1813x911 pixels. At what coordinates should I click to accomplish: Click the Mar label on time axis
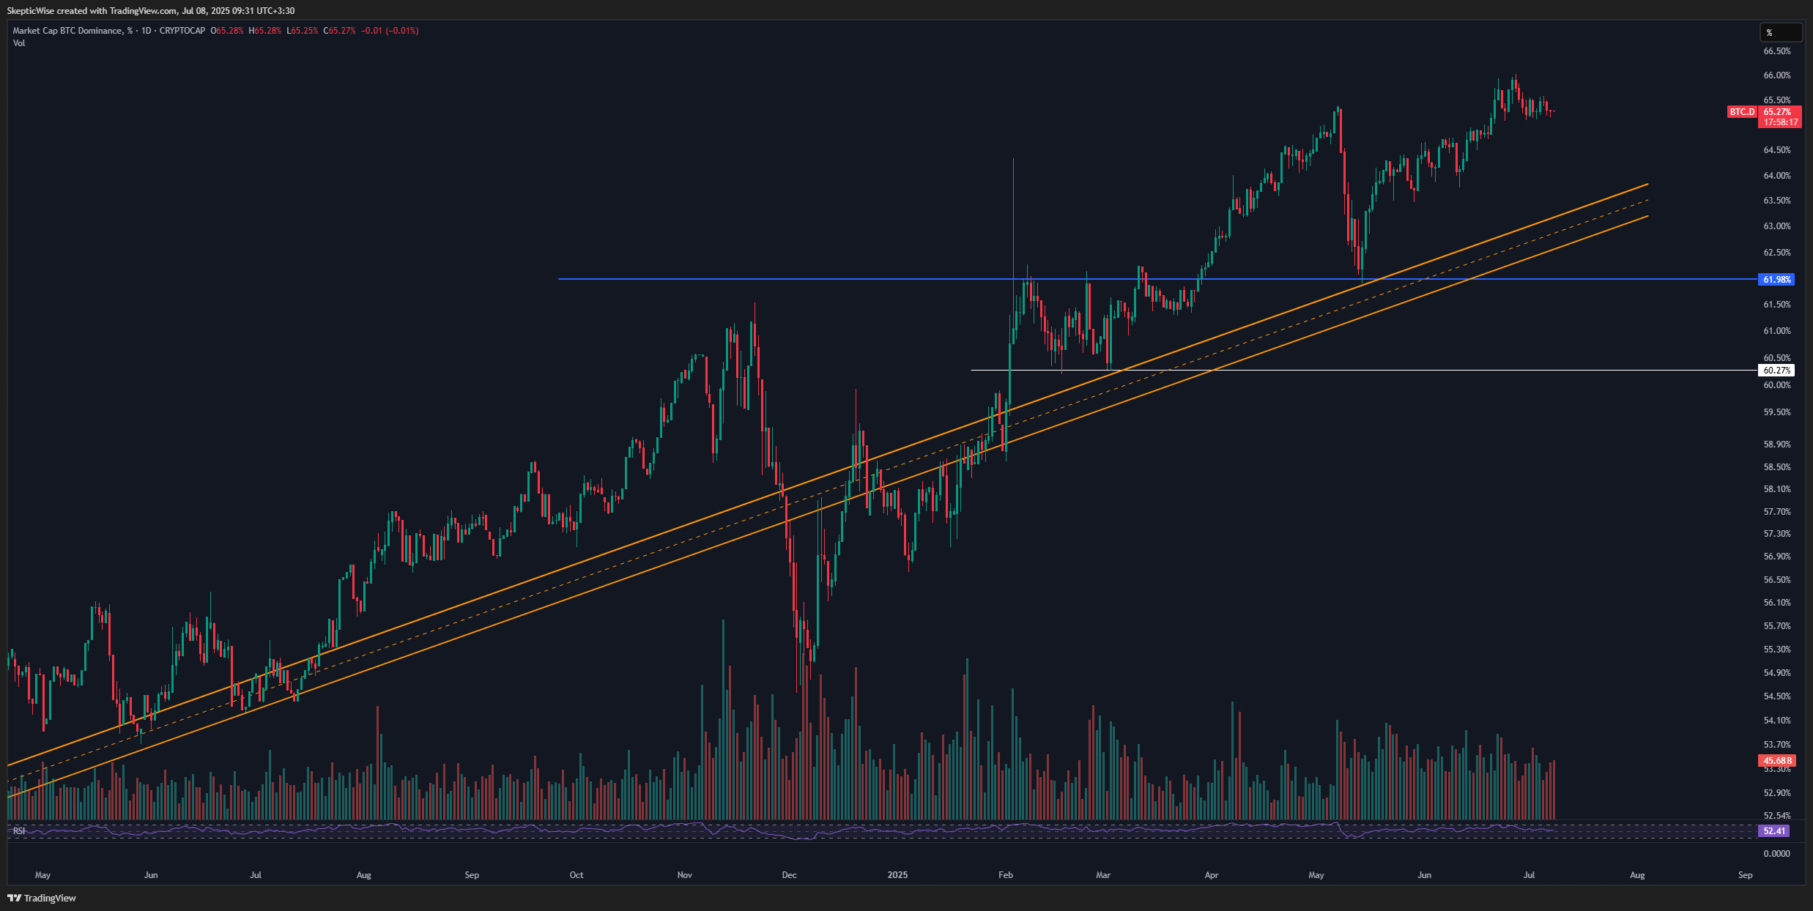pyautogui.click(x=1103, y=875)
